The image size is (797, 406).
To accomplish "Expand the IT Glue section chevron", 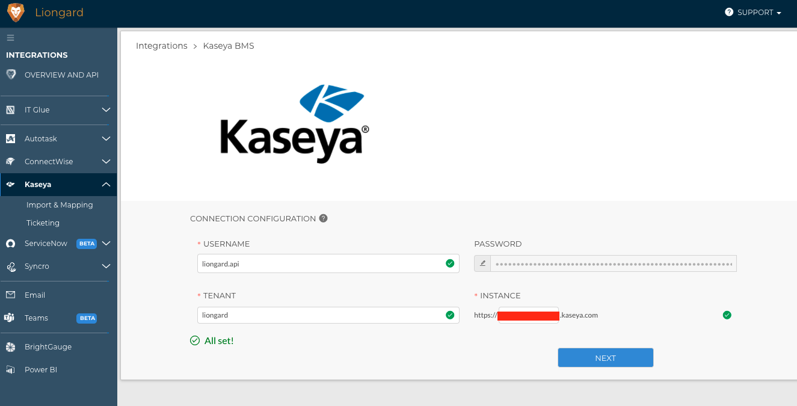I will (x=106, y=110).
